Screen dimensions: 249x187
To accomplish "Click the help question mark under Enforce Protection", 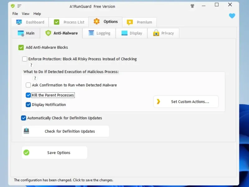I will pos(31,65).
